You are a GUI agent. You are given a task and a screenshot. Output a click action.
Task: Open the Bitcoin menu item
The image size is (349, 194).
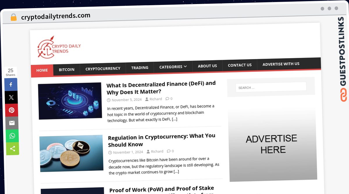pos(67,69)
